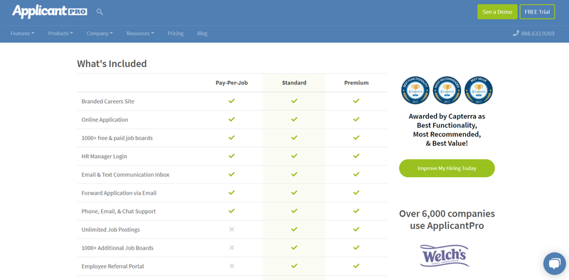The image size is (569, 280).
Task: Click the Standard column header
Action: (294, 82)
